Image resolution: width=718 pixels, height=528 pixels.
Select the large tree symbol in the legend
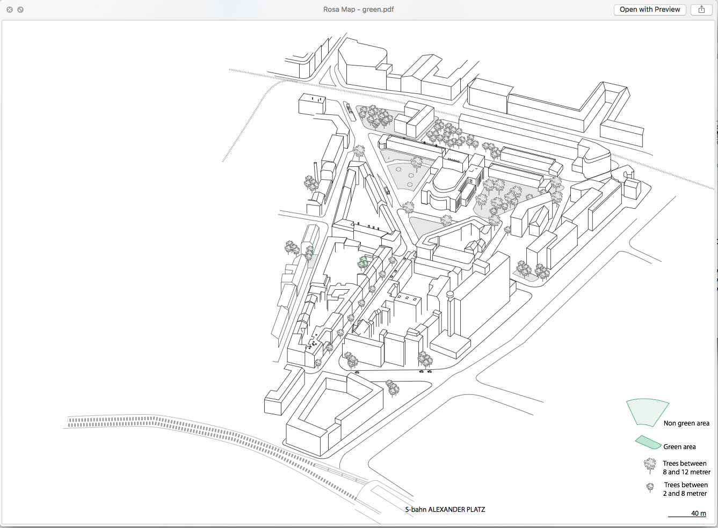651,466
